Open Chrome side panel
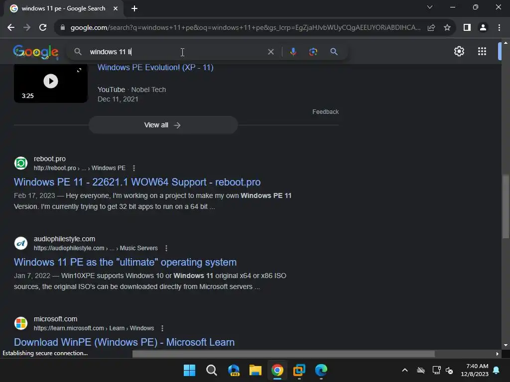 pos(467,28)
